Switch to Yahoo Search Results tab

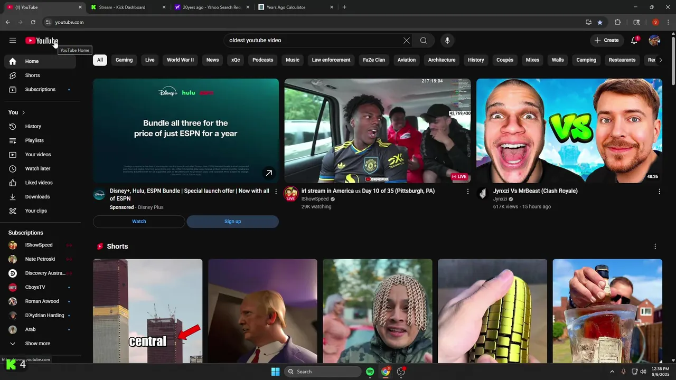pyautogui.click(x=211, y=7)
